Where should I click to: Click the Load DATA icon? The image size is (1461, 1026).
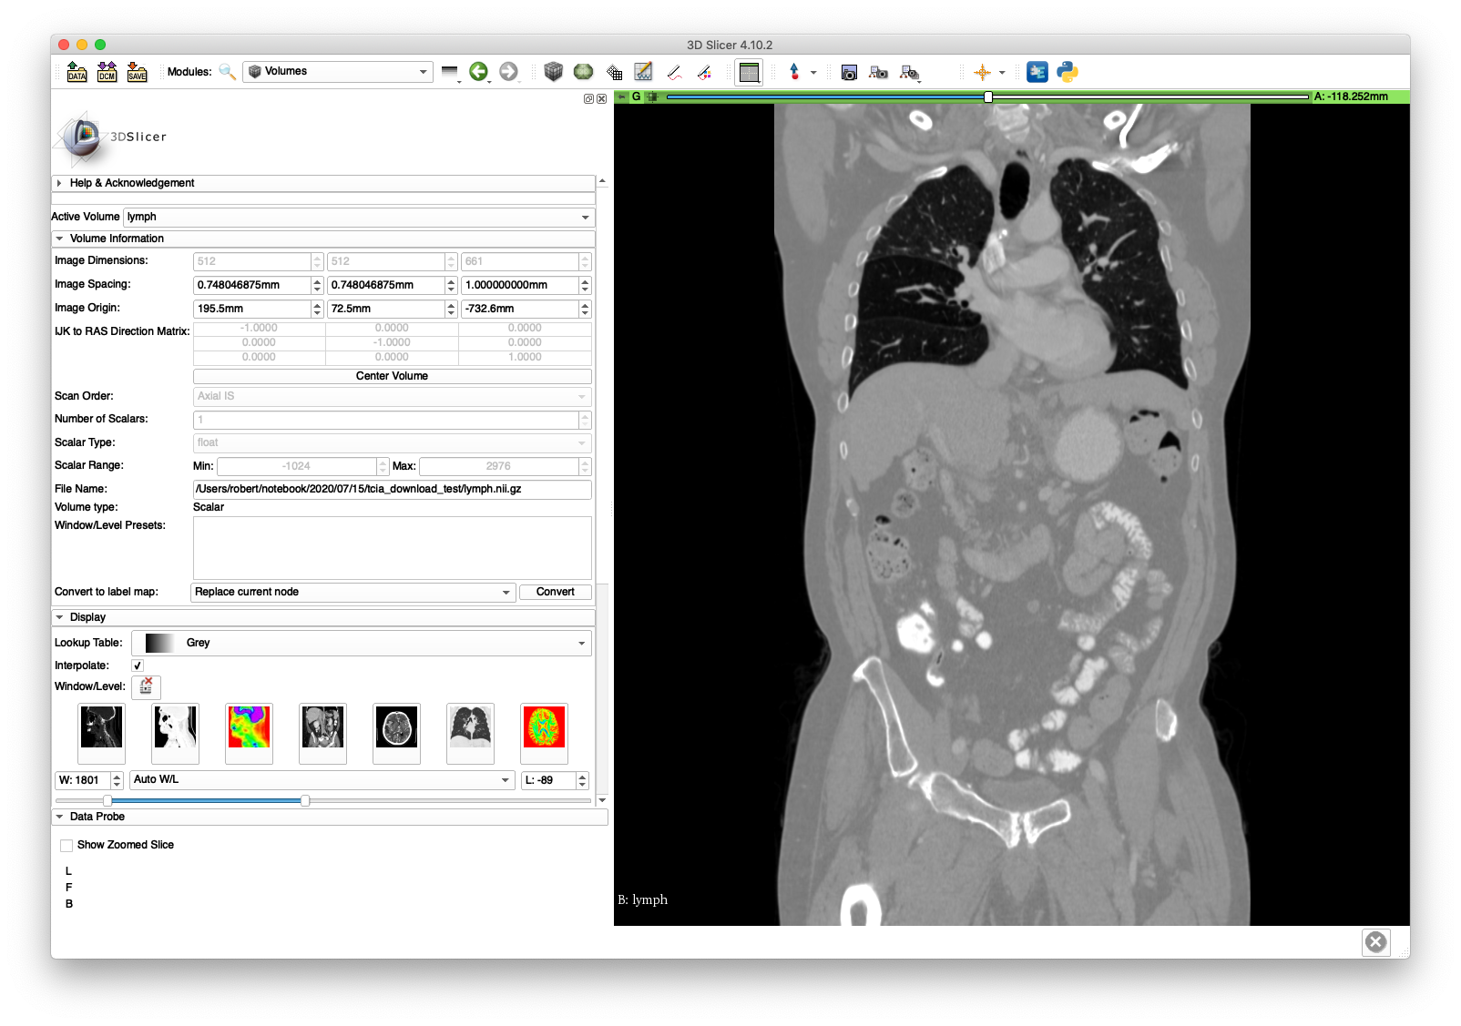pos(76,71)
